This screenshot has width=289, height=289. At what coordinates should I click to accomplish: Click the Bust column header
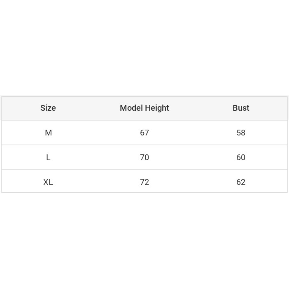(x=241, y=108)
